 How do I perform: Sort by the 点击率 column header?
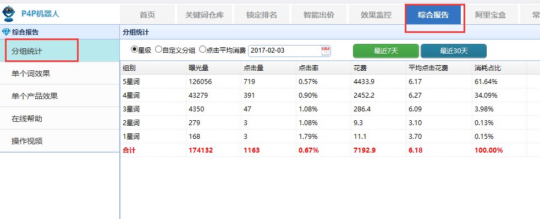point(324,68)
